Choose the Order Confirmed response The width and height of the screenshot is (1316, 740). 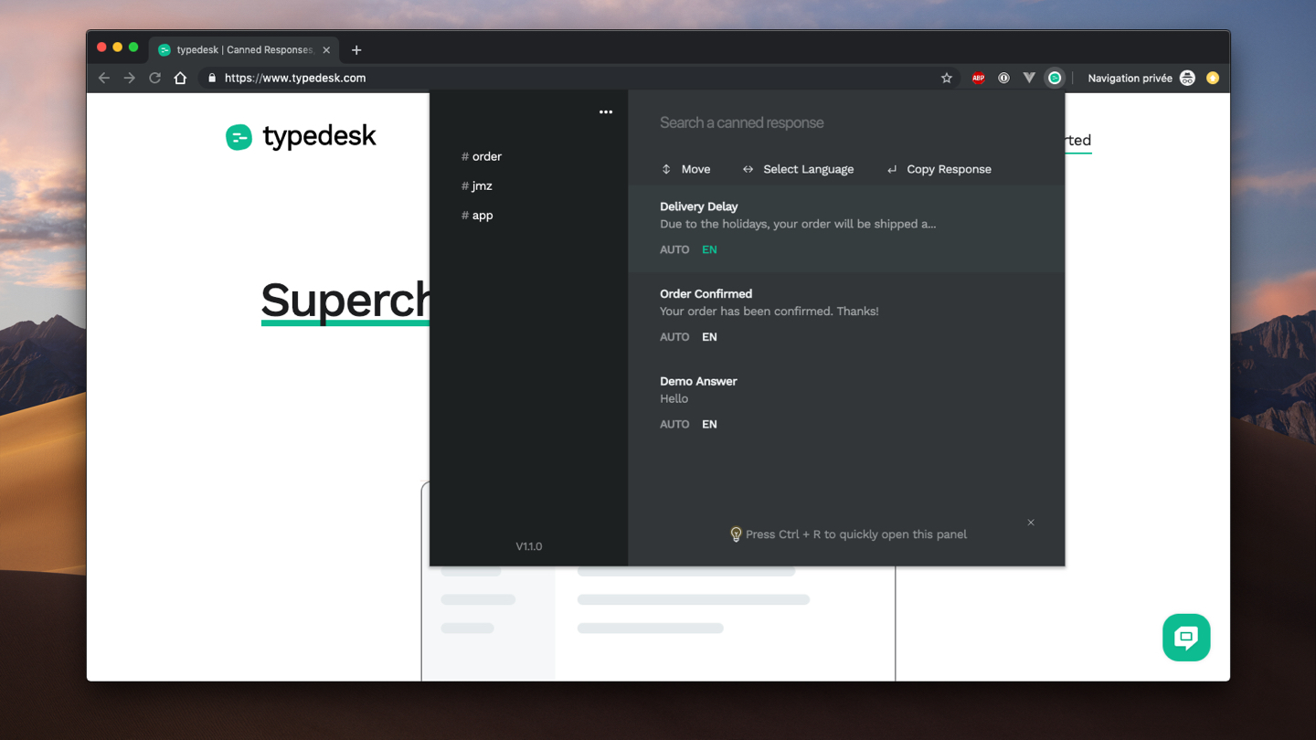(769, 302)
